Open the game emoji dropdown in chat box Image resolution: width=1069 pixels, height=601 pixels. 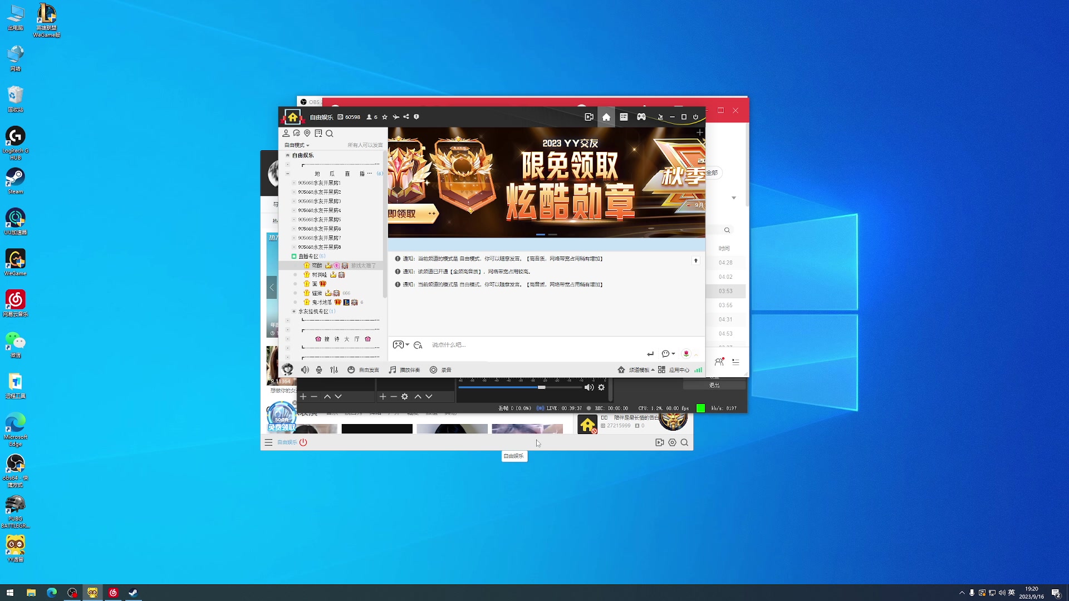[x=401, y=344]
